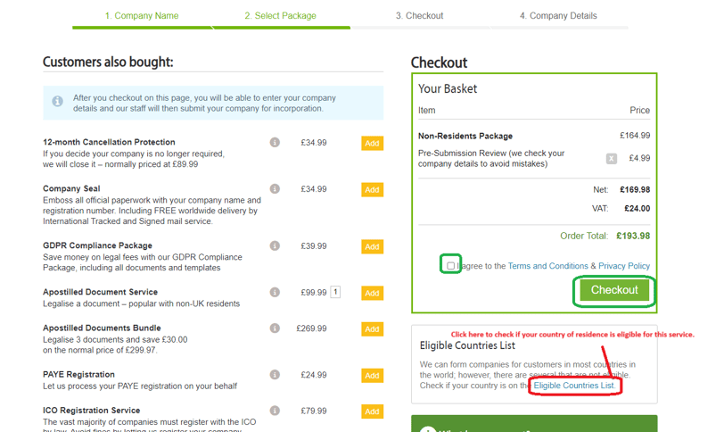Open the Eligible Countries List link
Viewport: 724px width, 432px height.
pyautogui.click(x=574, y=386)
